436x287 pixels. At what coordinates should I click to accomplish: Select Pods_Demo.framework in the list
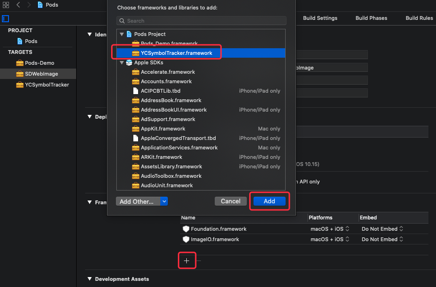coord(201,43)
